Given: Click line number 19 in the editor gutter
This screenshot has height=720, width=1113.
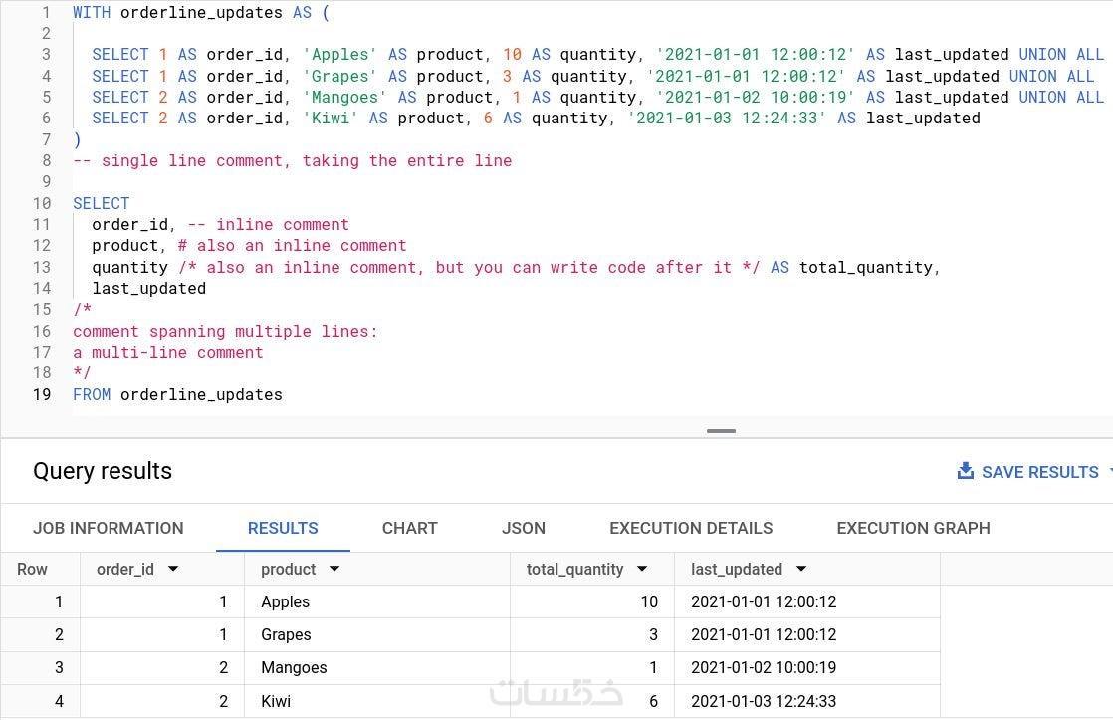Looking at the screenshot, I should 42,394.
